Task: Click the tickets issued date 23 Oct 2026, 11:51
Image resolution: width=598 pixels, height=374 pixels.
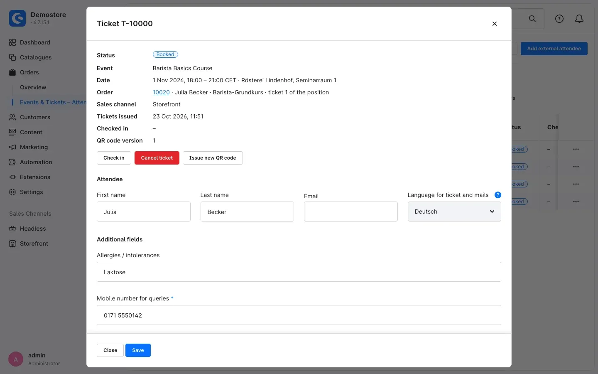Action: click(178, 116)
